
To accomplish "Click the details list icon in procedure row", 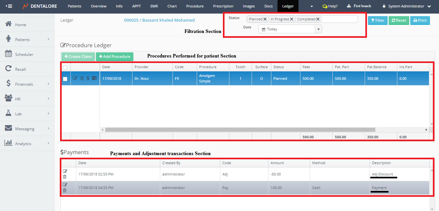I will click(94, 78).
